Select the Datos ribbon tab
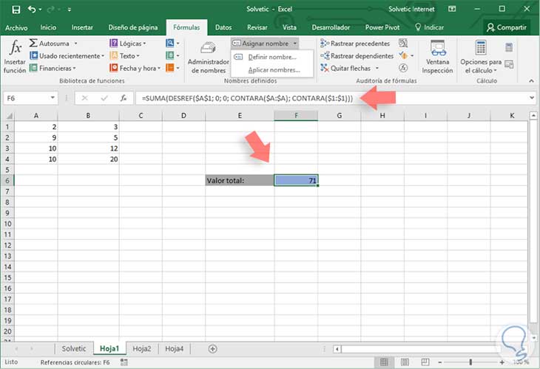Image resolution: width=540 pixels, height=369 pixels. tap(223, 27)
